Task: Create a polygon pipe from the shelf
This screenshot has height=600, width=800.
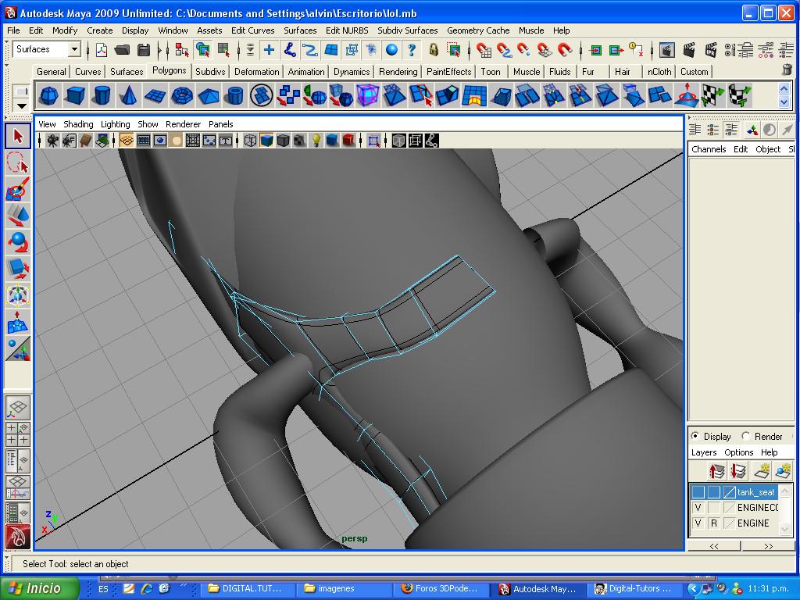Action: click(x=234, y=95)
